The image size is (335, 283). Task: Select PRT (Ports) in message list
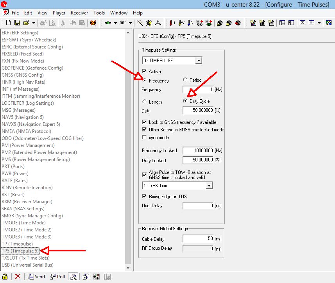coord(13,167)
